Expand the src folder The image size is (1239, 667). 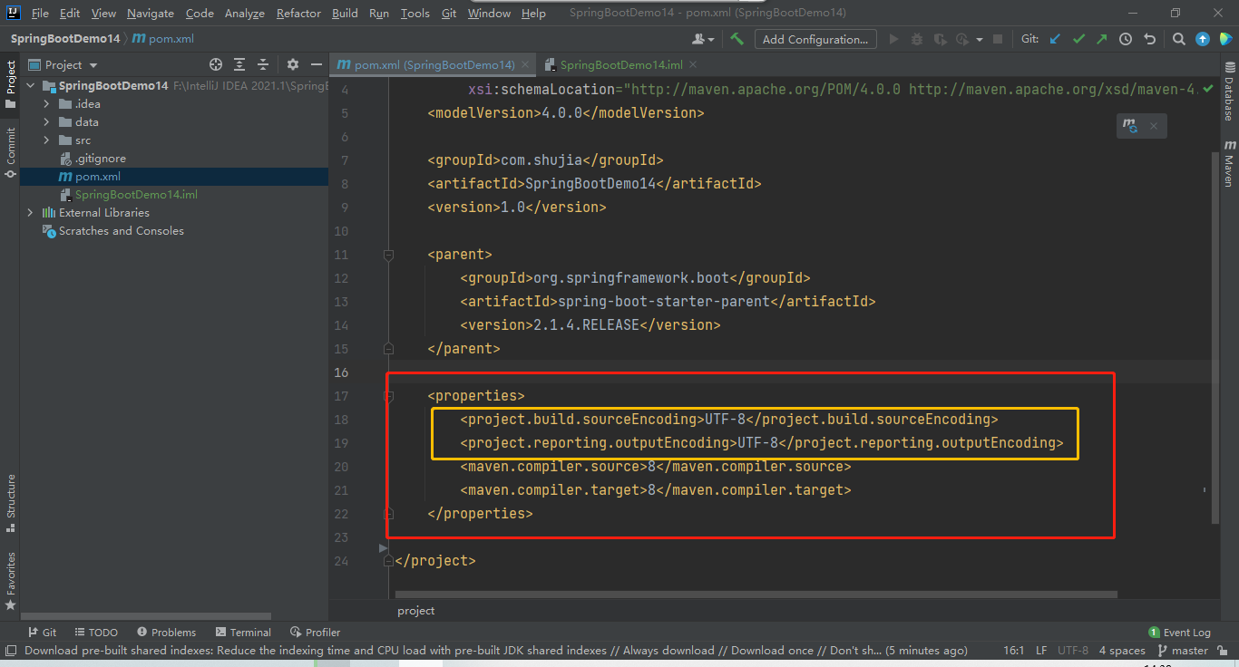click(x=46, y=140)
